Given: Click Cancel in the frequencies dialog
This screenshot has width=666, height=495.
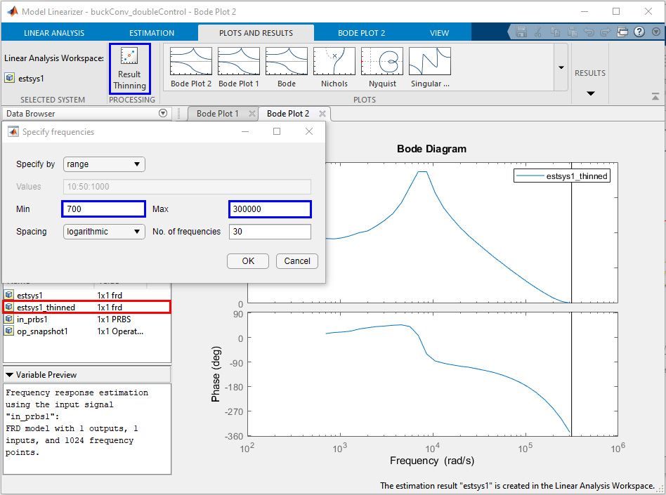Looking at the screenshot, I should tap(297, 261).
